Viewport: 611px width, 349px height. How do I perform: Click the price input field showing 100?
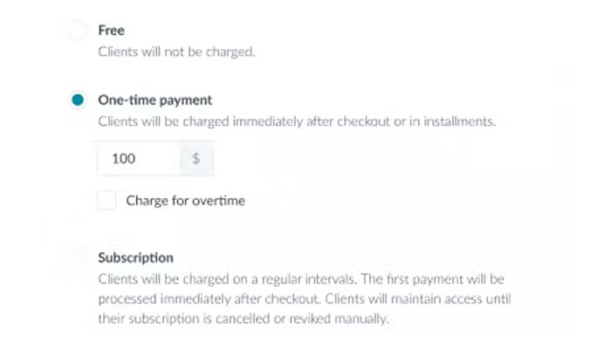point(140,160)
